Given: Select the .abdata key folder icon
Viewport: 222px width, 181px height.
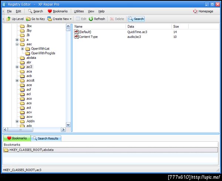Looking at the screenshot, I should 22,58.
